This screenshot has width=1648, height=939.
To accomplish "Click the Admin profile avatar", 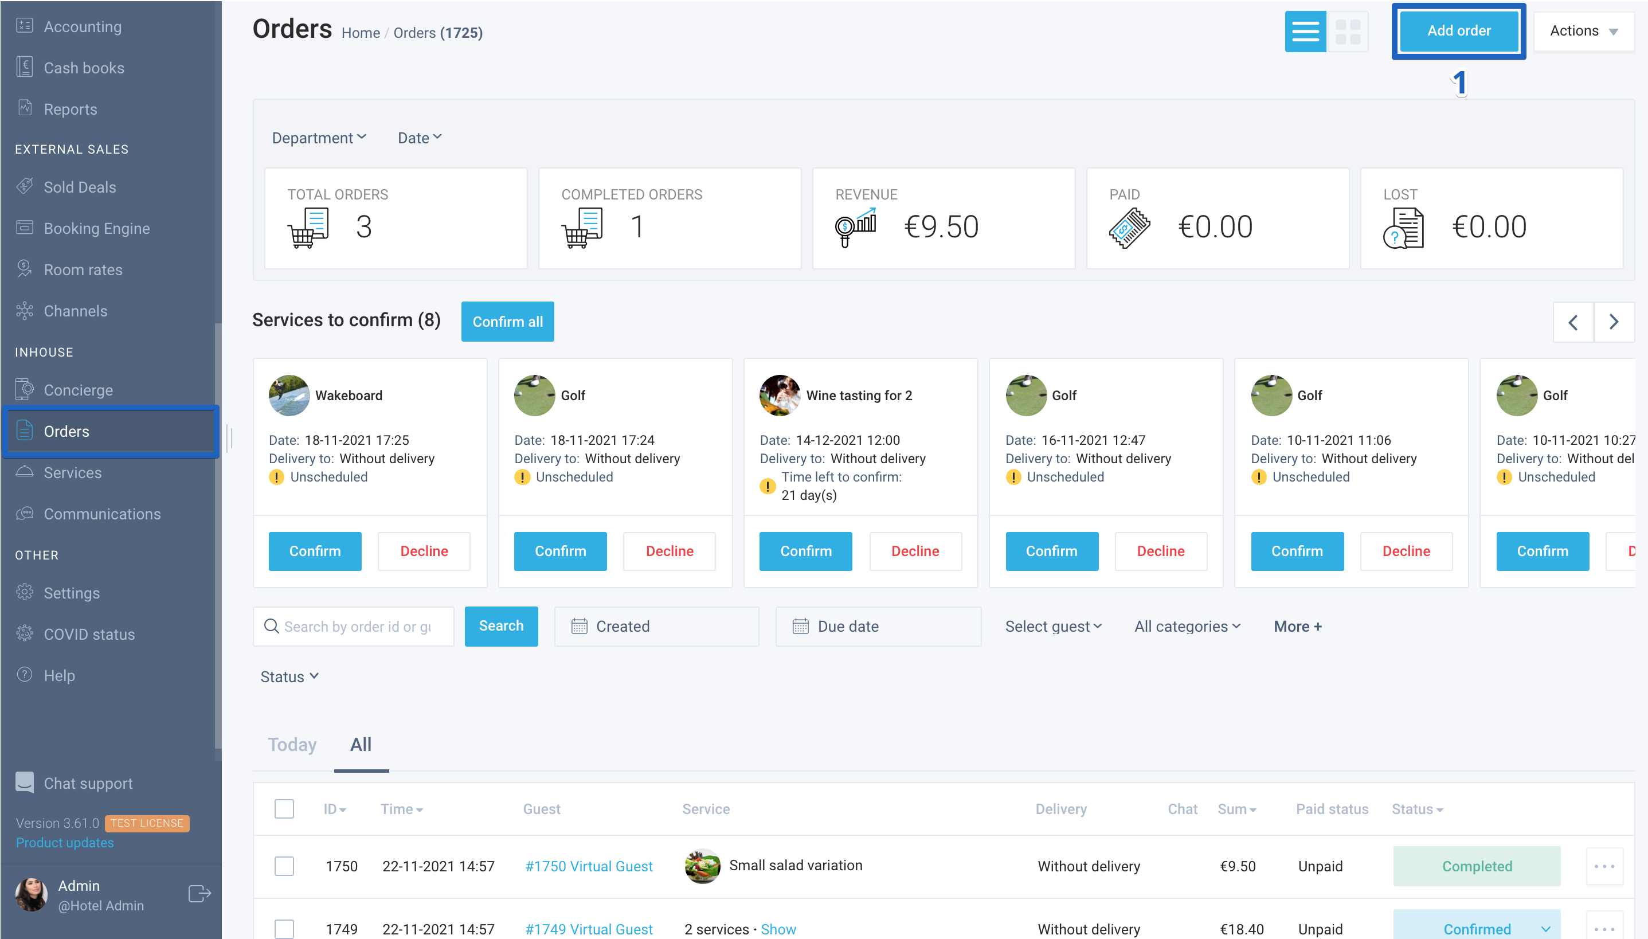I will [x=31, y=894].
